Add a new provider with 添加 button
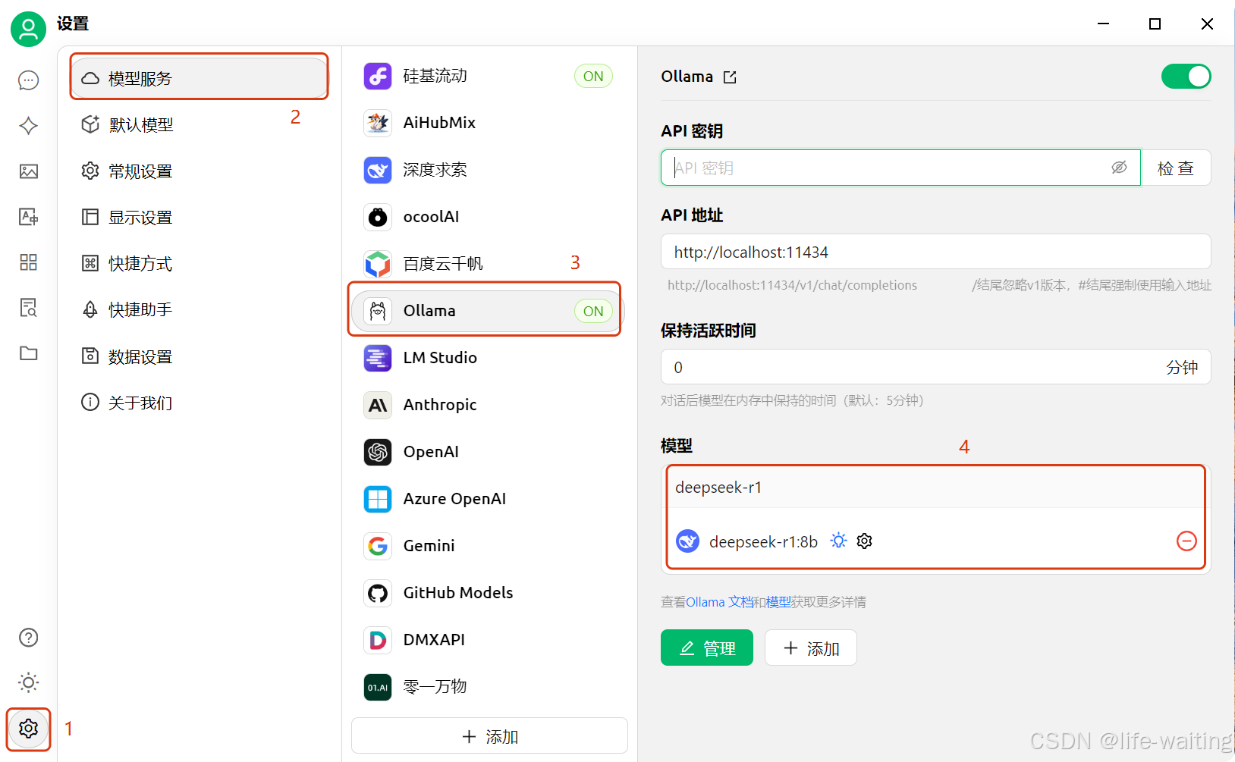Image resolution: width=1235 pixels, height=762 pixels. 489,736
